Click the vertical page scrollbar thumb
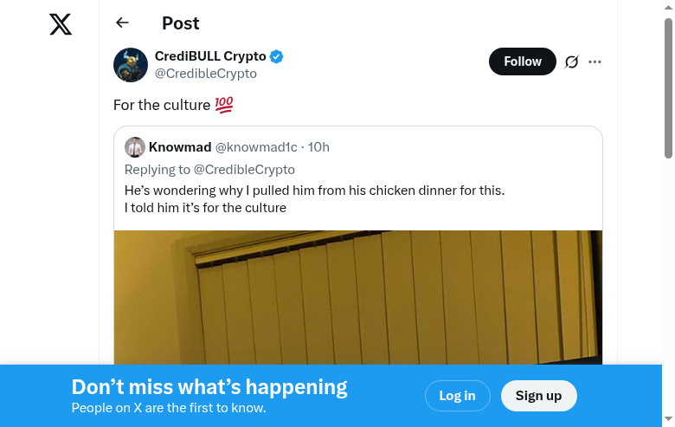The image size is (675, 427). pos(668,87)
